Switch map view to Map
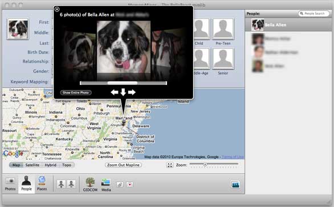The width and height of the screenshot is (334, 207). [16, 165]
